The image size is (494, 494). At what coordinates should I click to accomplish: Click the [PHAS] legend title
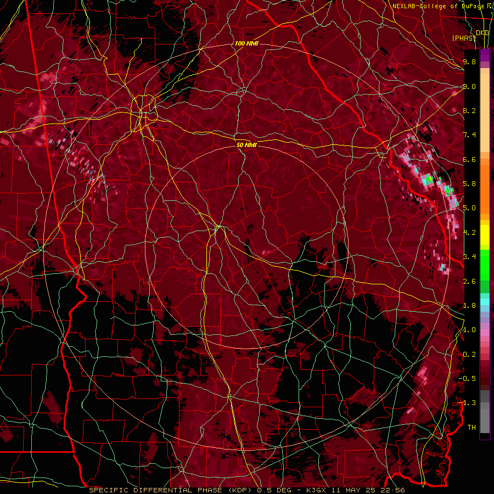(x=464, y=38)
